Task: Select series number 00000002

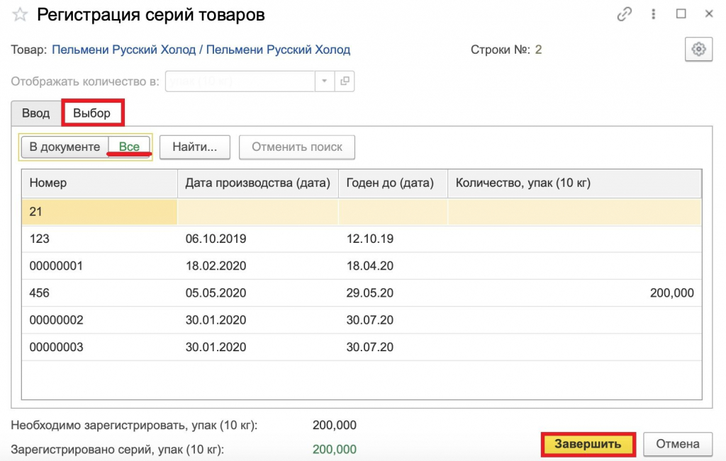Action: (x=56, y=320)
